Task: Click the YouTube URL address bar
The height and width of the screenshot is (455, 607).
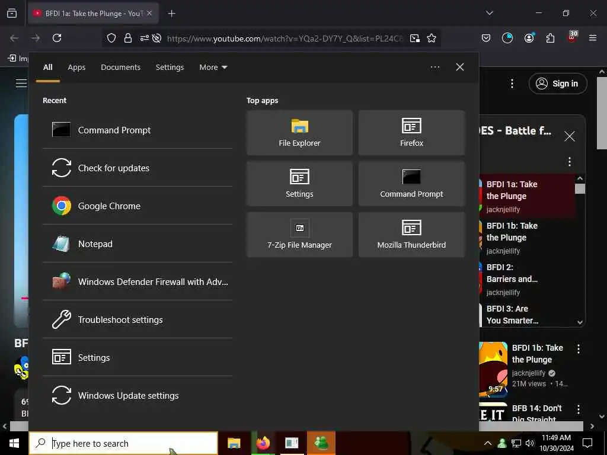Action: (x=285, y=39)
